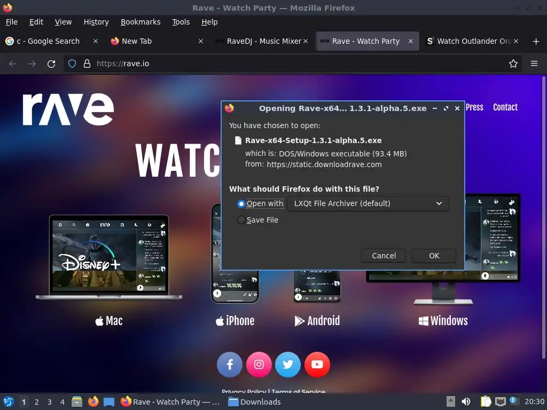Open the Contact link
Viewport: 547px width, 410px height.
505,107
